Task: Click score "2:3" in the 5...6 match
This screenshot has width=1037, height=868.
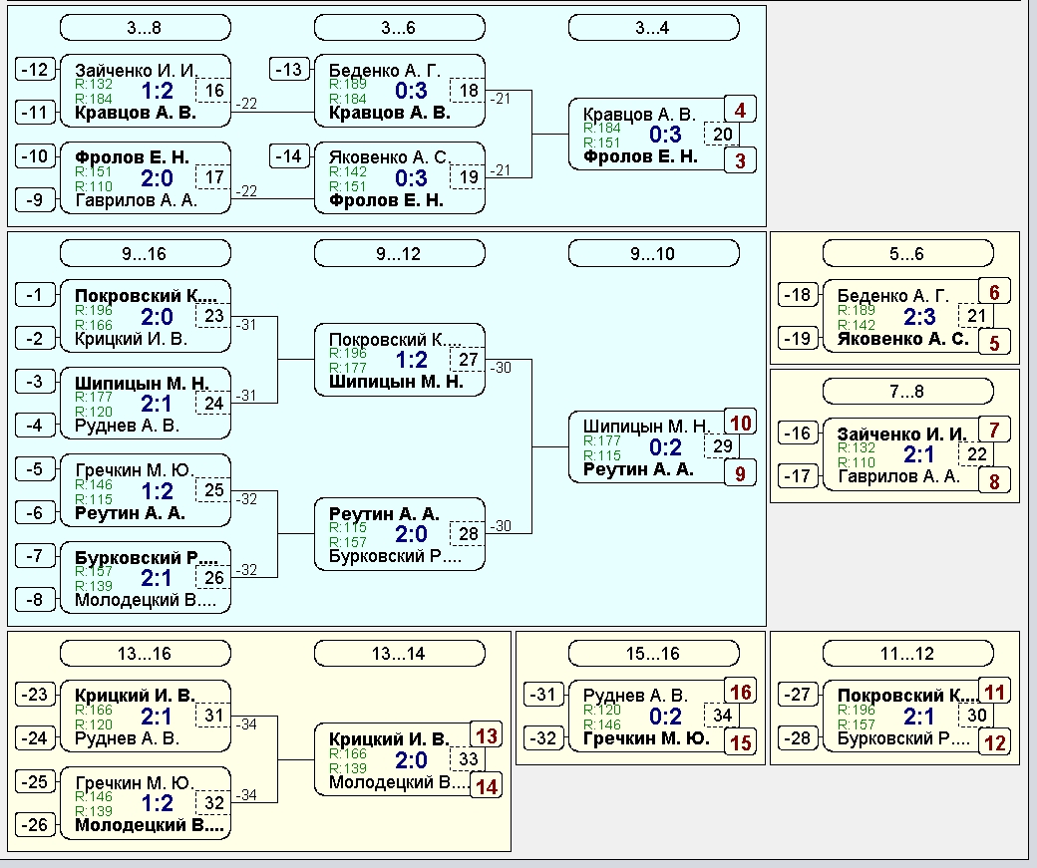Action: [x=919, y=317]
